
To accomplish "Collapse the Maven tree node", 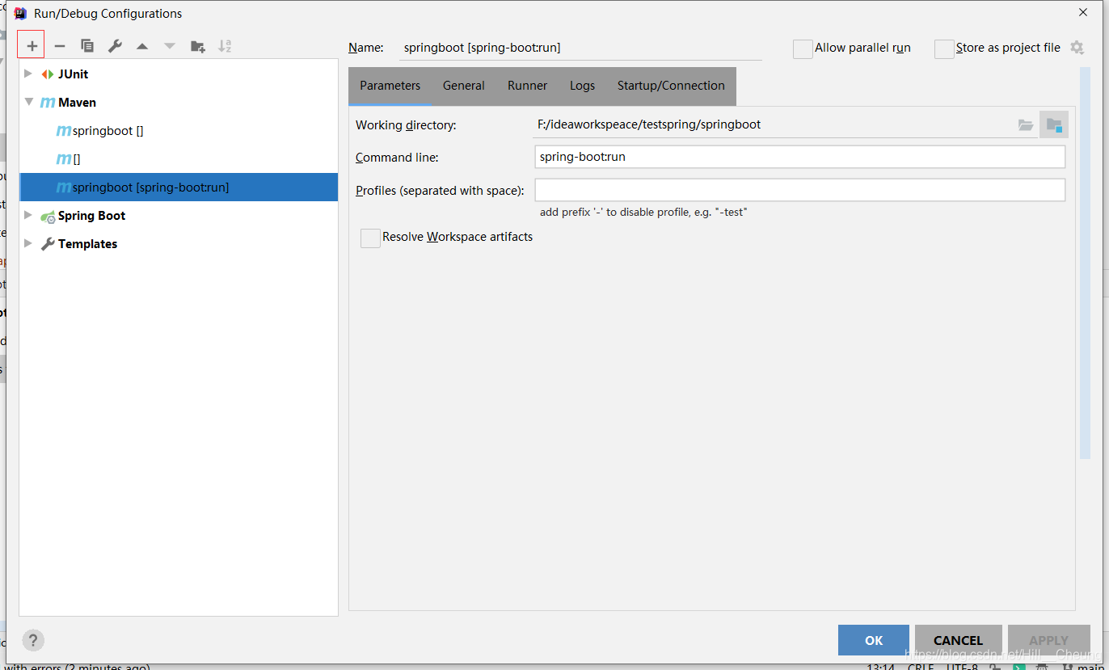I will coord(28,103).
